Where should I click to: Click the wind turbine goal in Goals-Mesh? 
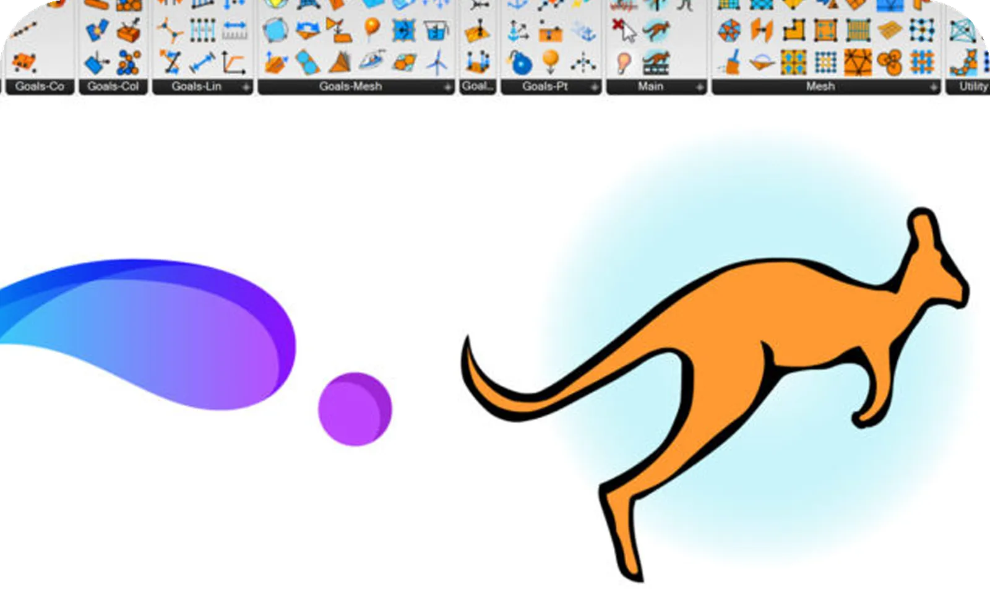(438, 61)
